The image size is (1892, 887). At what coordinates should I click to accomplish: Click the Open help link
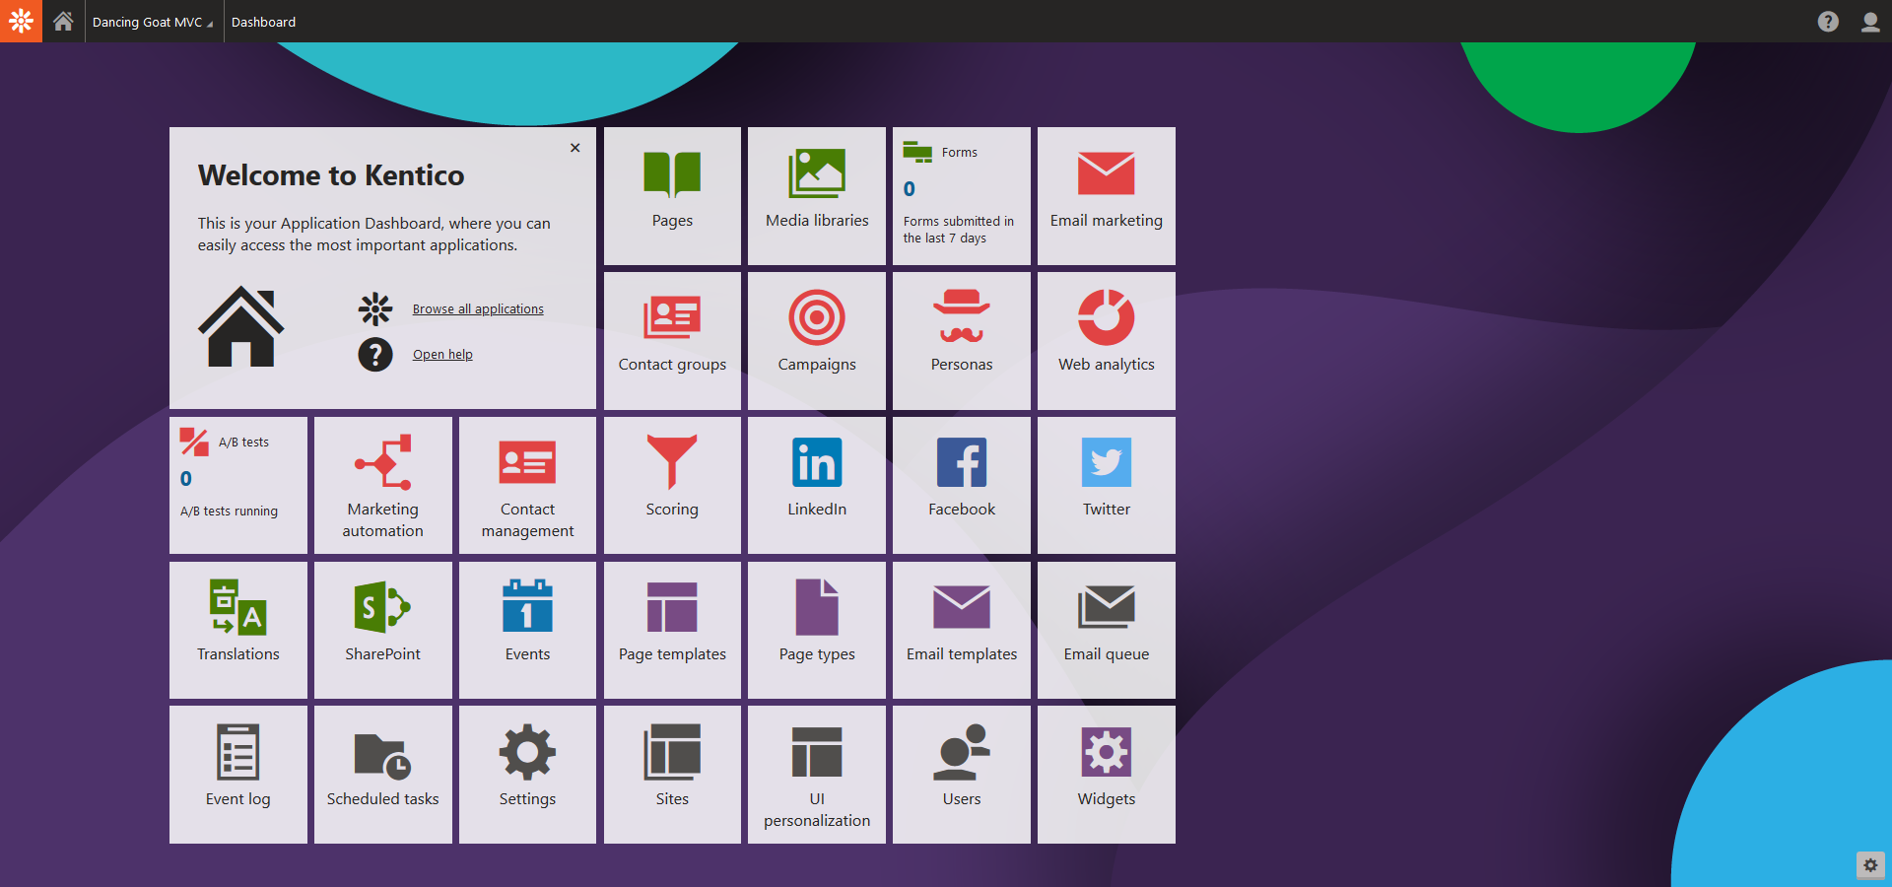point(442,354)
